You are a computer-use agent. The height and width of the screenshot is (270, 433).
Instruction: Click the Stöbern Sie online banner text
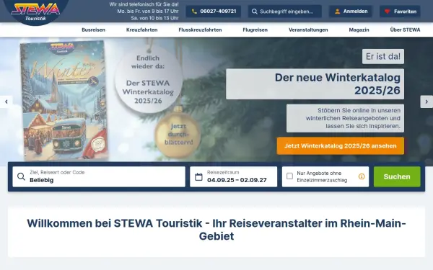click(x=345, y=118)
